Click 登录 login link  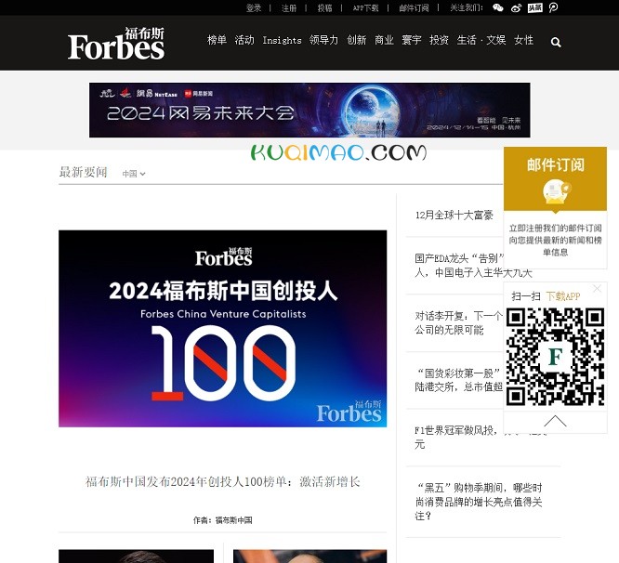tap(254, 7)
